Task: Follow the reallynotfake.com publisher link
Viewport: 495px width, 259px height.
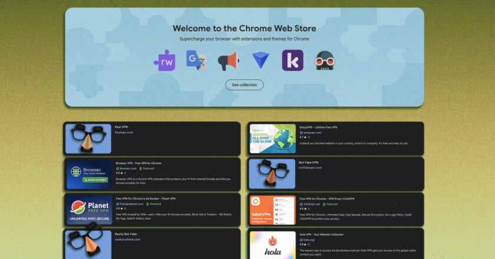Action: [127, 240]
